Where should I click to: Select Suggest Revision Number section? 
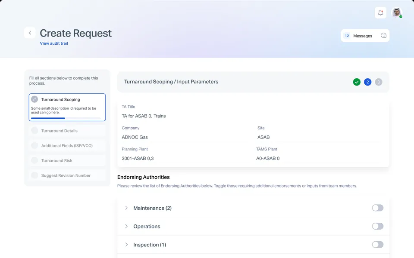[67, 175]
